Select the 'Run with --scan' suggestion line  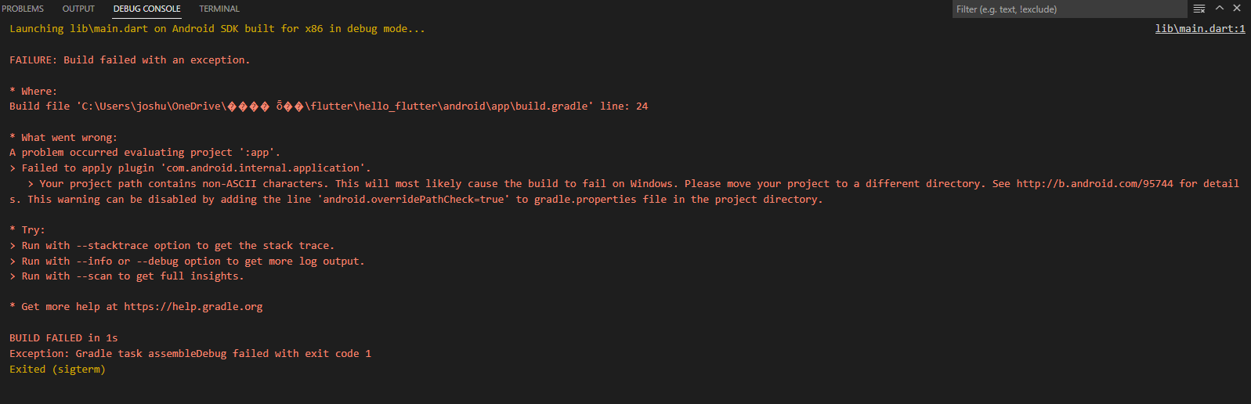127,276
